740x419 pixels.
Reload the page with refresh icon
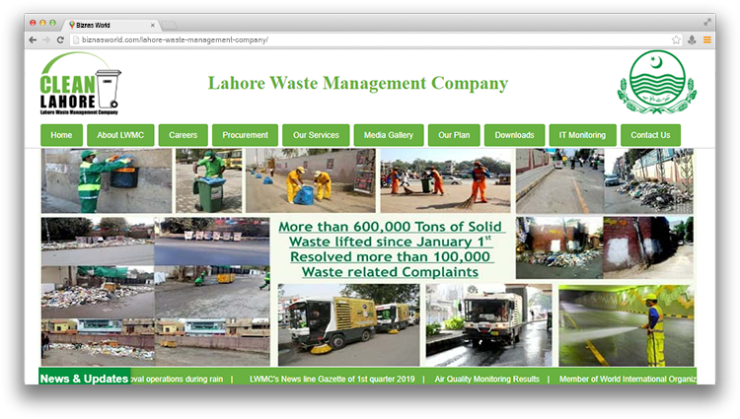click(x=60, y=39)
